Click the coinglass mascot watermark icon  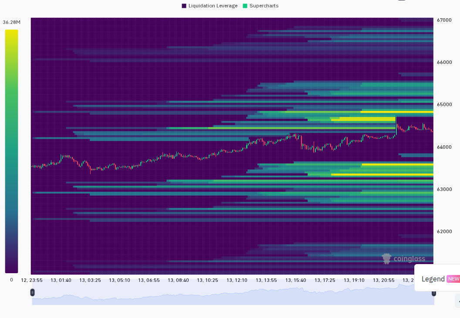click(x=387, y=259)
